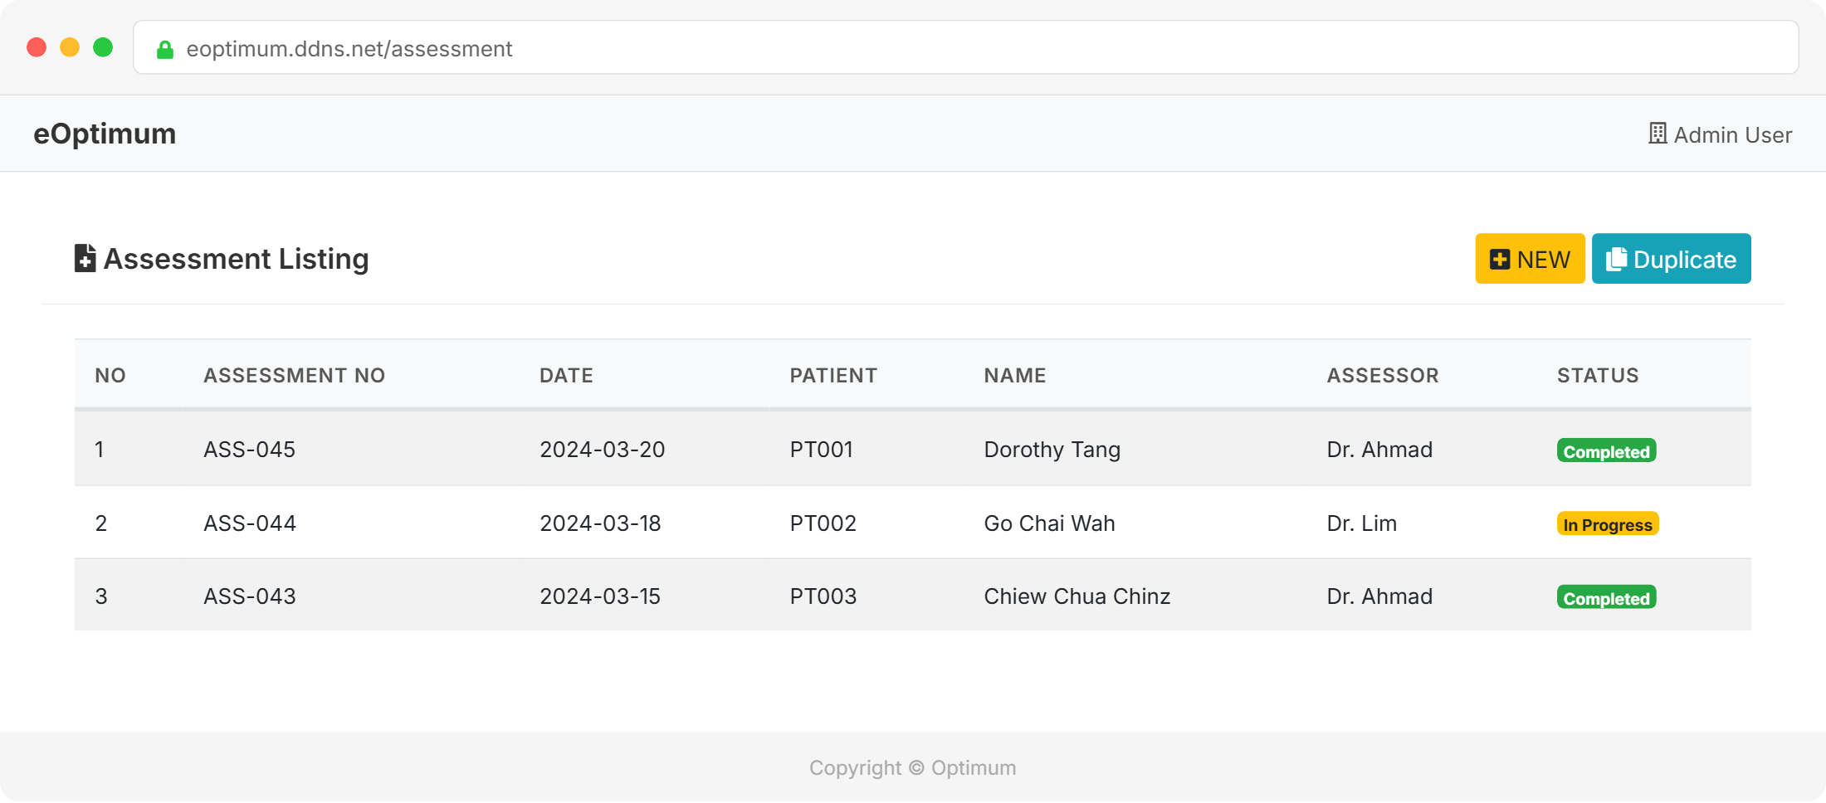Click the In Progress status badge

pyautogui.click(x=1607, y=524)
